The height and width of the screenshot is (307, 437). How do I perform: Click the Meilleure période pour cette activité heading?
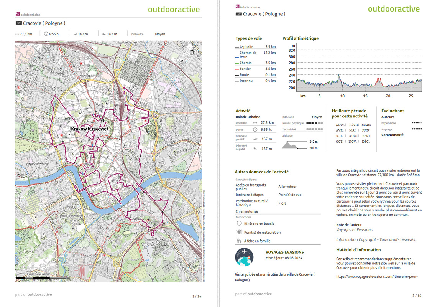pos(350,113)
